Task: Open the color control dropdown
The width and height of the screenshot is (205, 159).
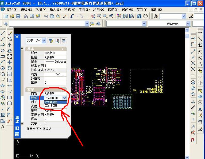Action: pyautogui.click(x=144, y=24)
